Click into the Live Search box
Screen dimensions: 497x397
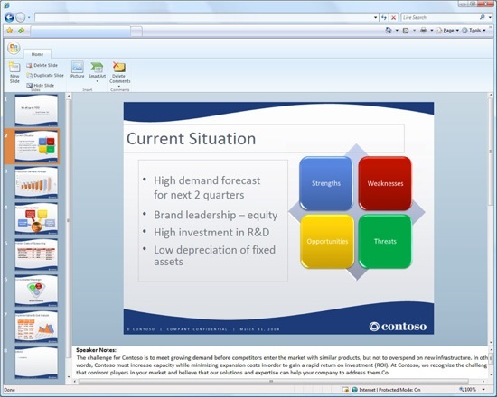pos(440,17)
